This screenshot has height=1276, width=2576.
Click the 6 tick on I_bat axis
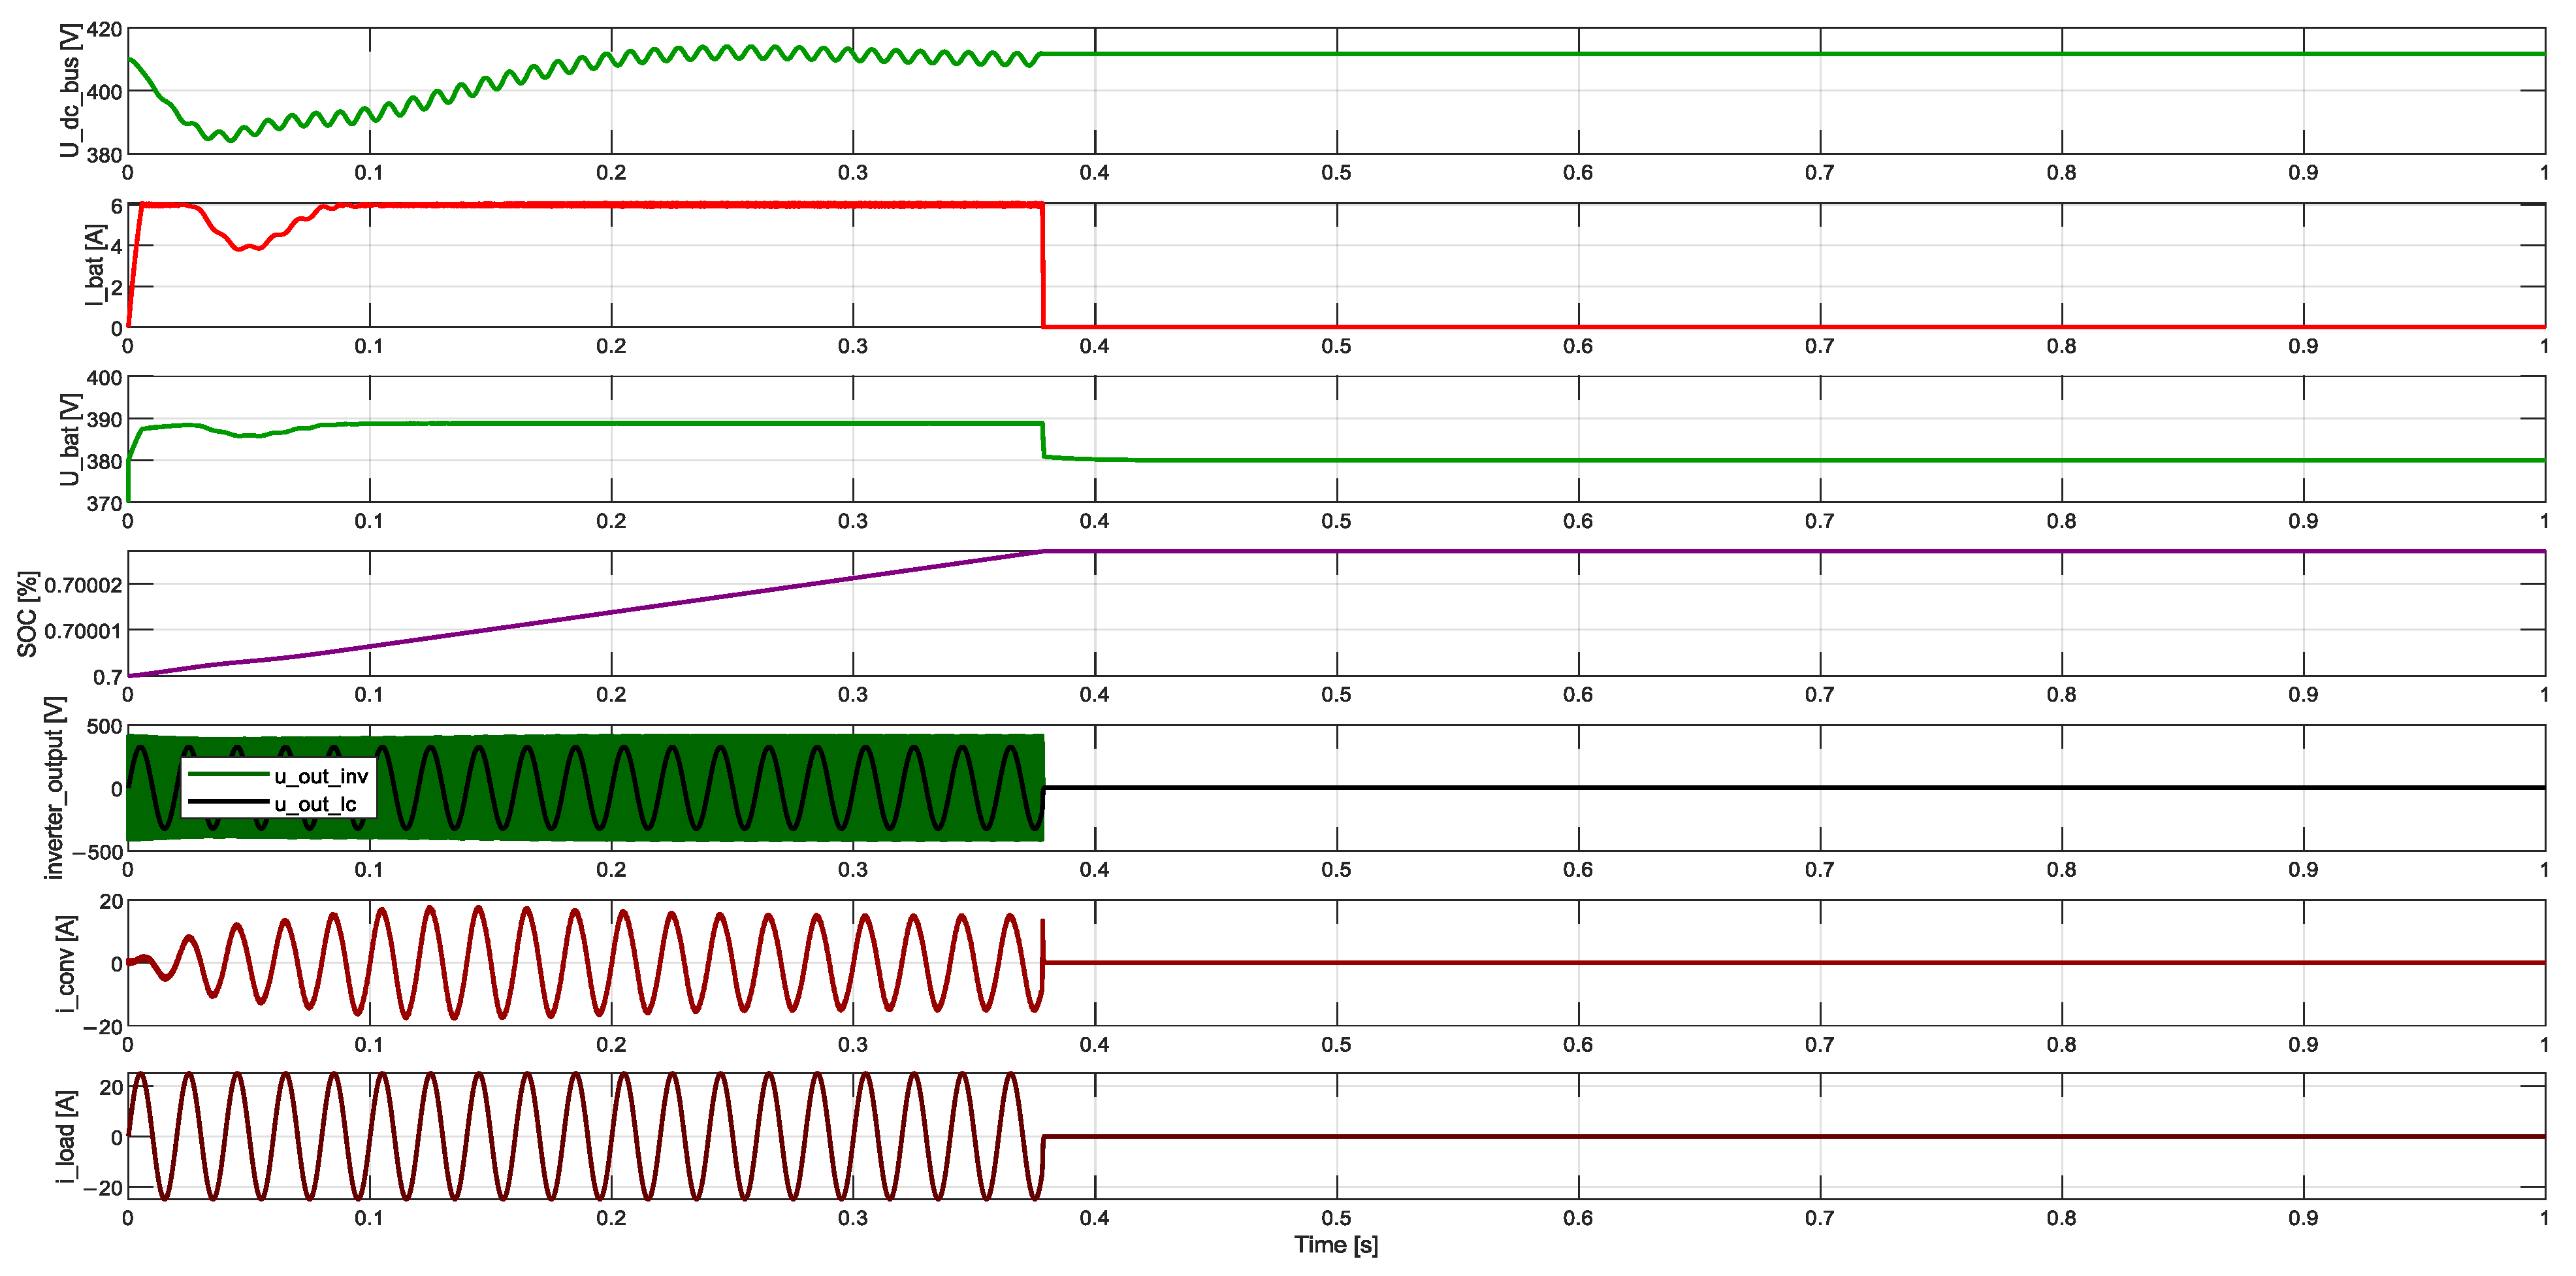point(116,206)
